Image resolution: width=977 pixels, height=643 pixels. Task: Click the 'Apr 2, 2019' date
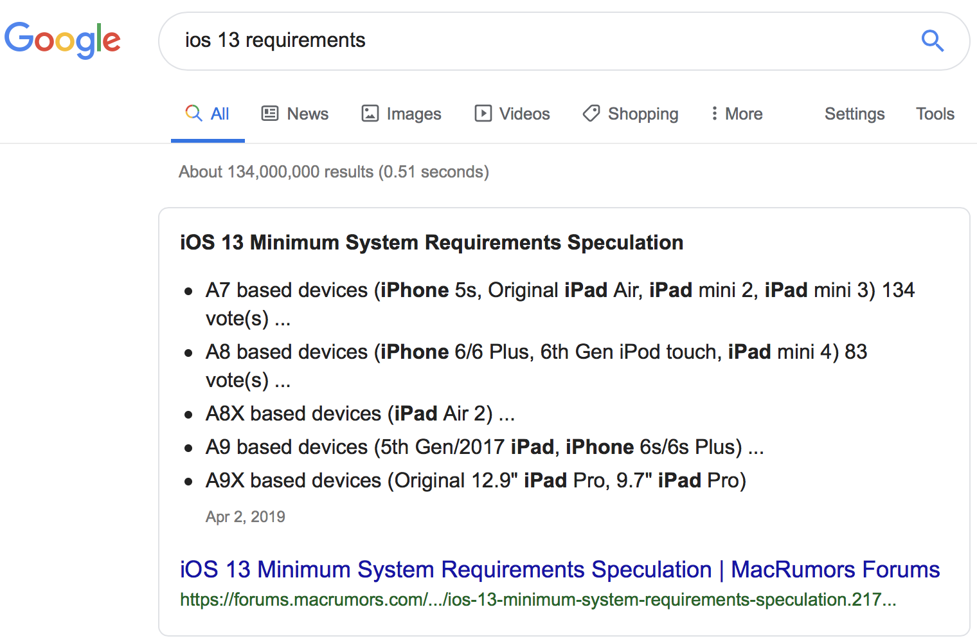tap(245, 517)
